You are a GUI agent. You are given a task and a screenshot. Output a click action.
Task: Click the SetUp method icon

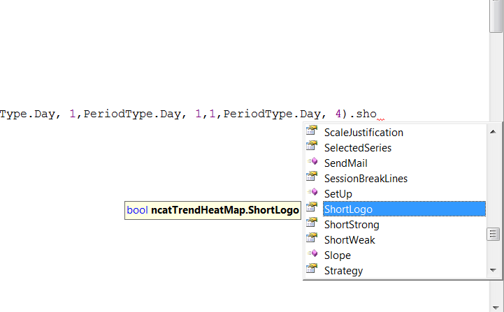[x=312, y=193]
